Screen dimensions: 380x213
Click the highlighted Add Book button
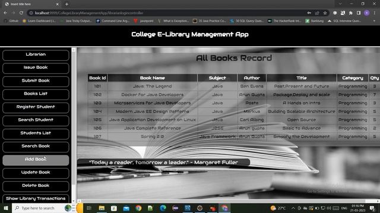click(x=36, y=160)
